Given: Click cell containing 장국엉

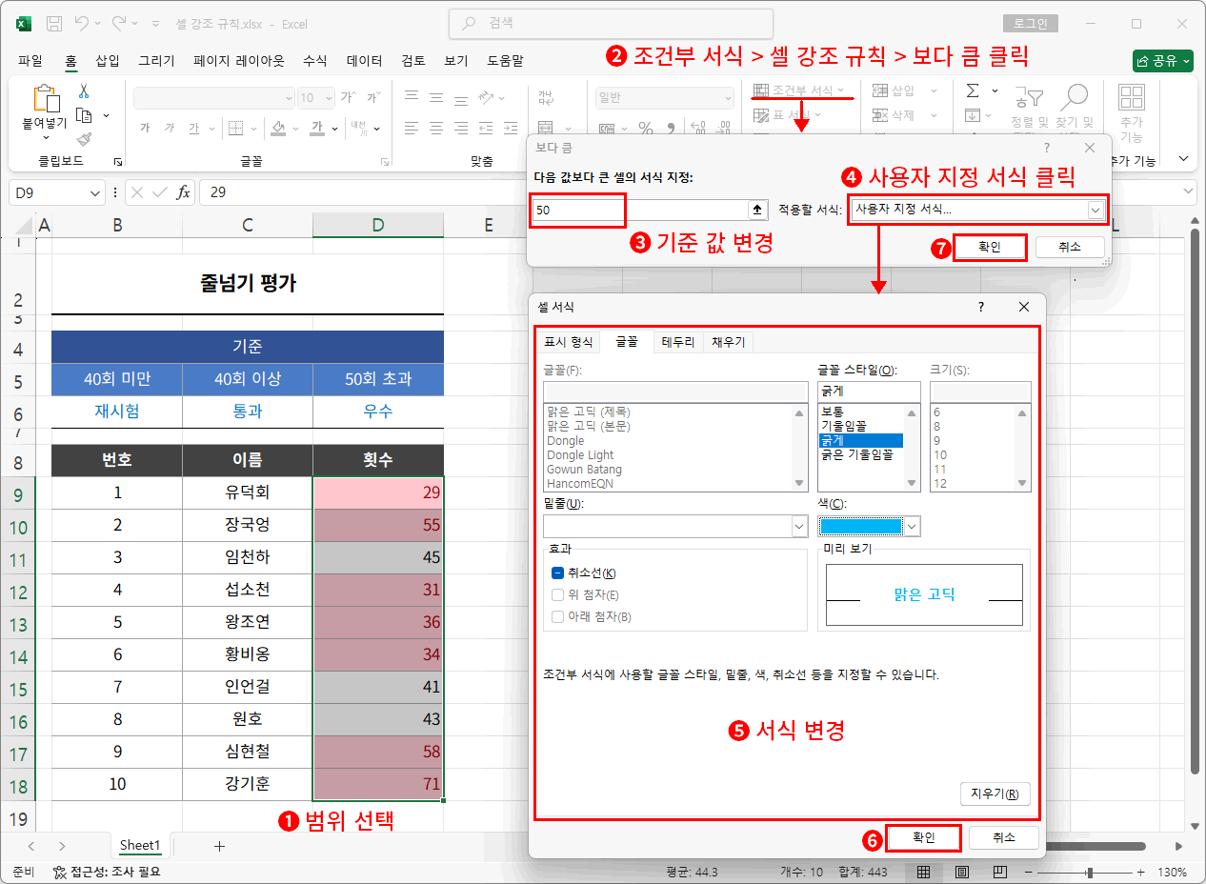Looking at the screenshot, I should coord(248,525).
